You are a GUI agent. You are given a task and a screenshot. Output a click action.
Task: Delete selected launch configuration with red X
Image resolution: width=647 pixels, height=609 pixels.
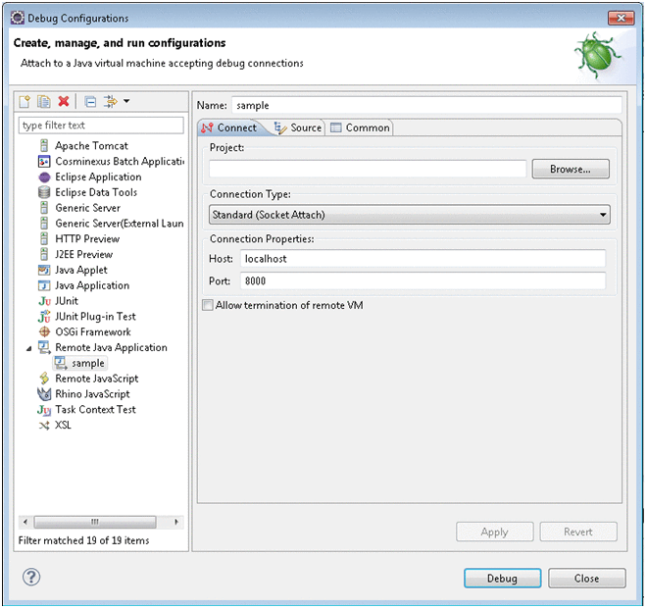[x=64, y=102]
